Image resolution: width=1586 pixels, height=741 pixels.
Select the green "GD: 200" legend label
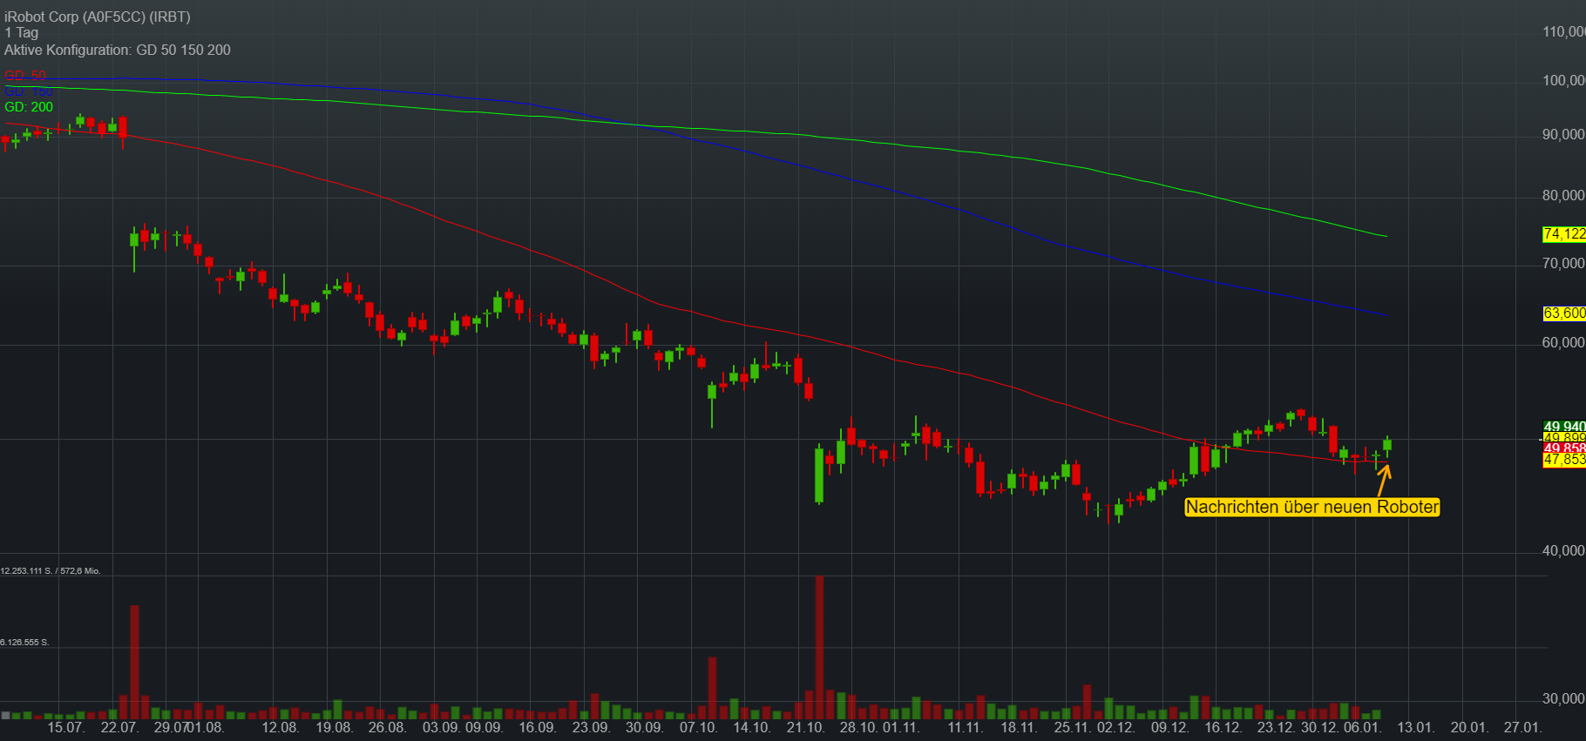(29, 107)
